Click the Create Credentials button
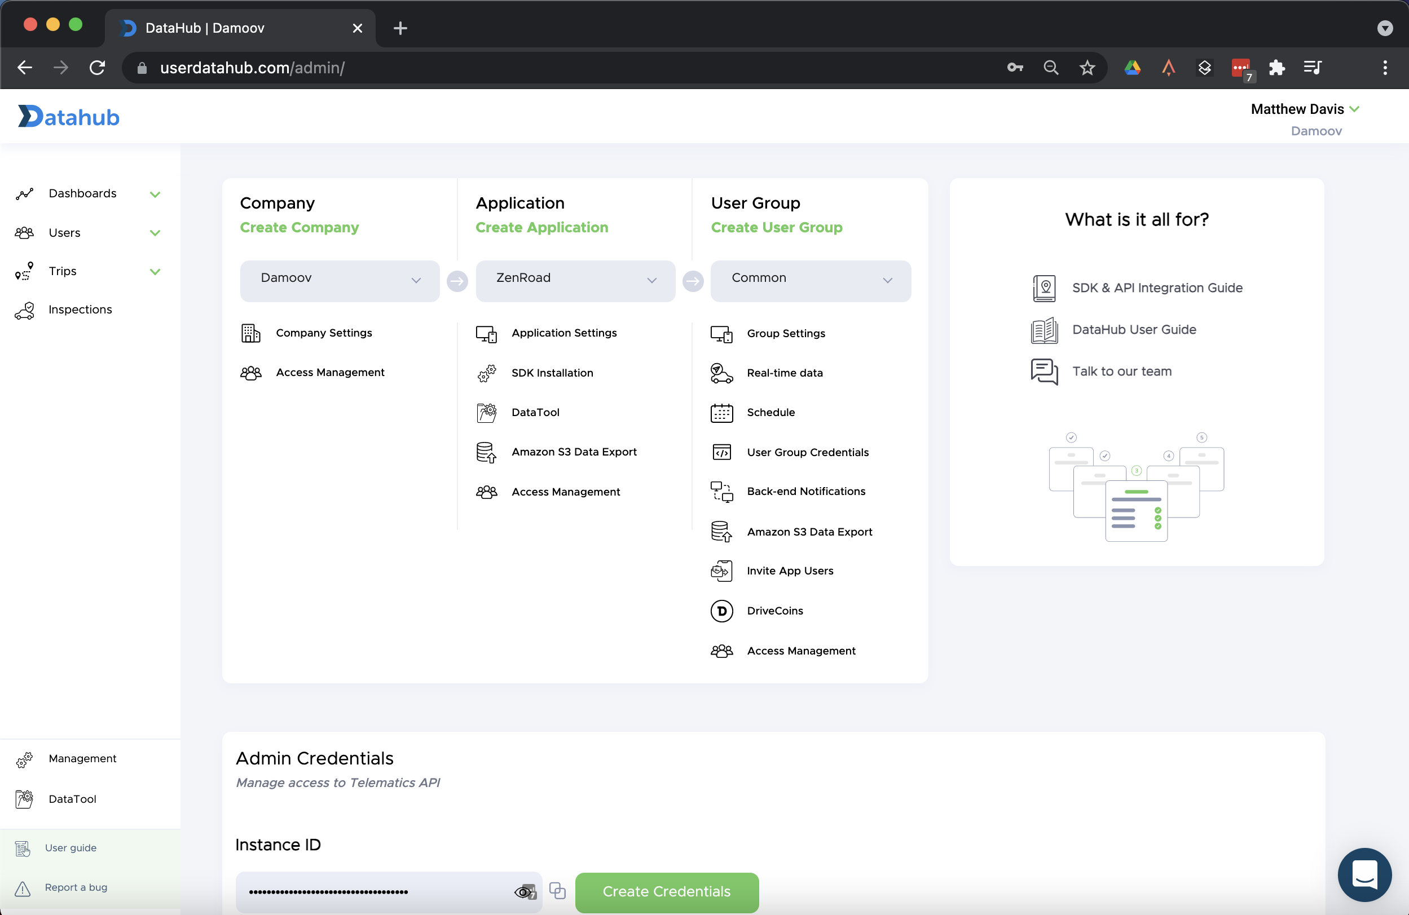Image resolution: width=1409 pixels, height=915 pixels. pos(667,891)
